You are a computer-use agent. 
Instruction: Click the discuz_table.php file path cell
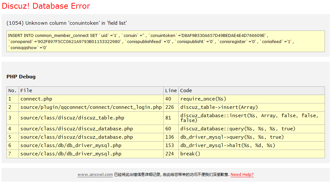(72, 118)
